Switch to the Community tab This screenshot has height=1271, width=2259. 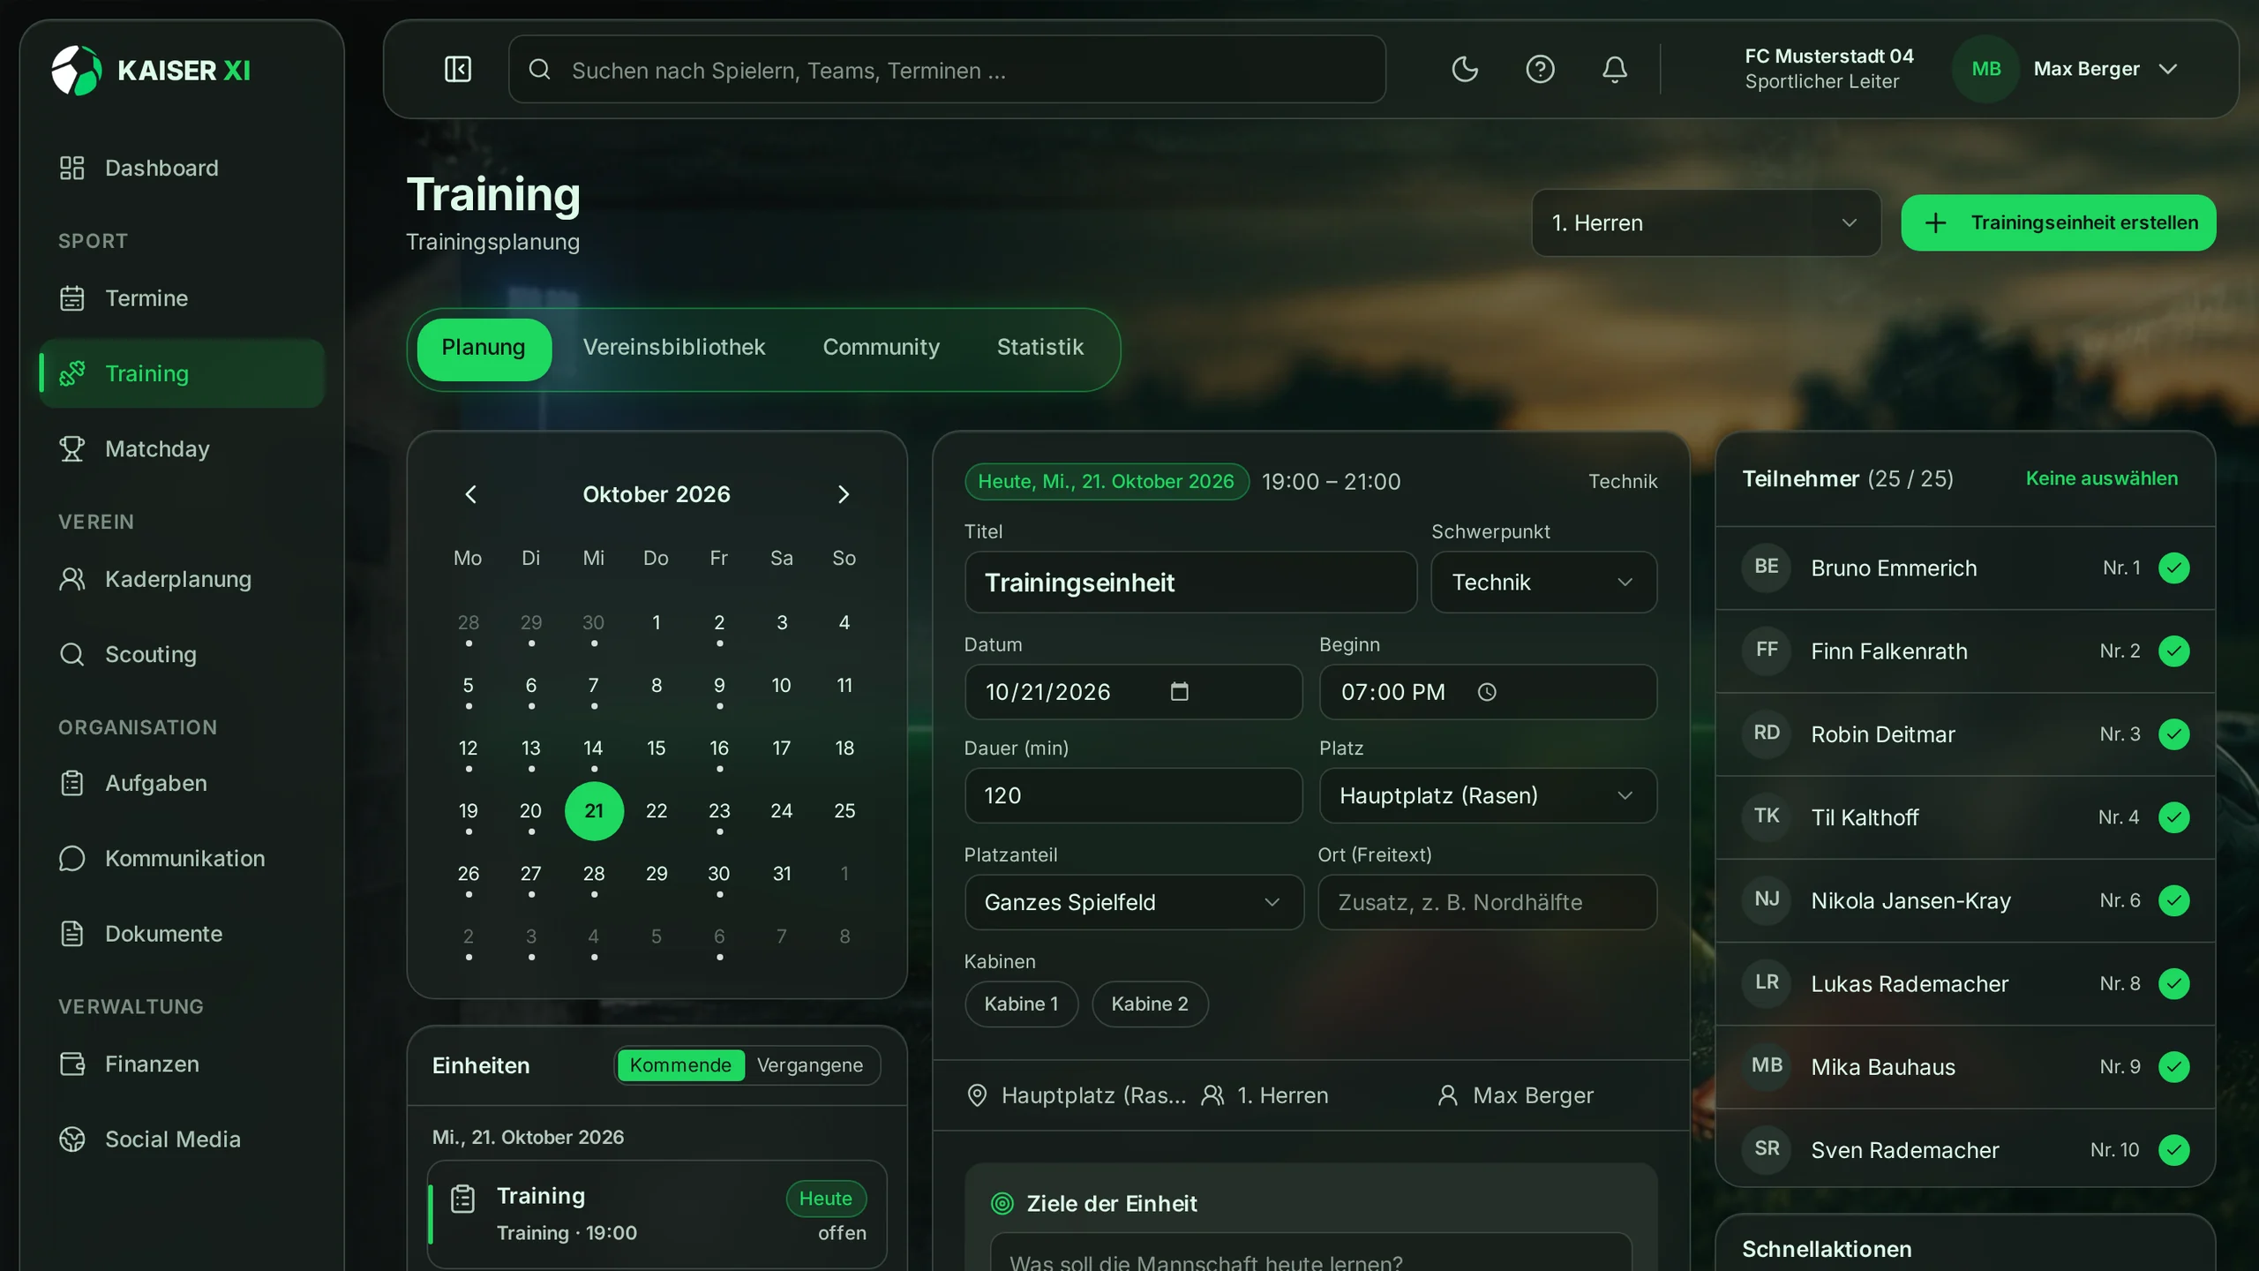click(881, 348)
